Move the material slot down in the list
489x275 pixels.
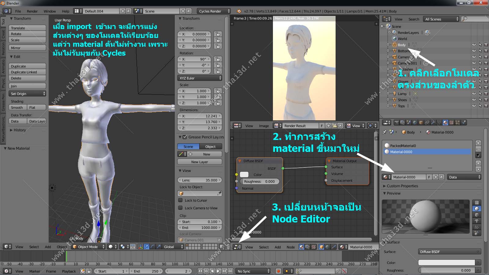tap(478, 169)
